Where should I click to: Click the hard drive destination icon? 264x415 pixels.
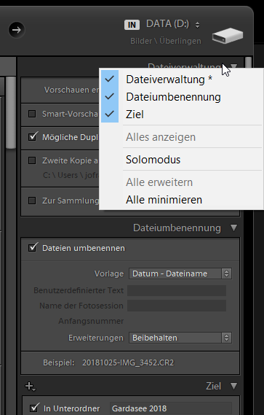click(x=228, y=36)
